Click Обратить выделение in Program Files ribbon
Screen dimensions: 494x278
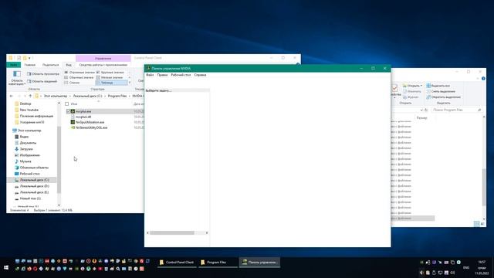coord(443,97)
